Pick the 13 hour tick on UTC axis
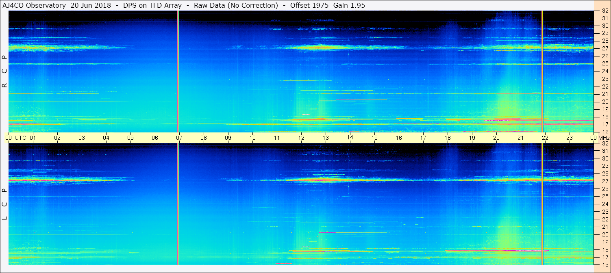Image resolution: width=611 pixels, height=273 pixels. (x=326, y=138)
